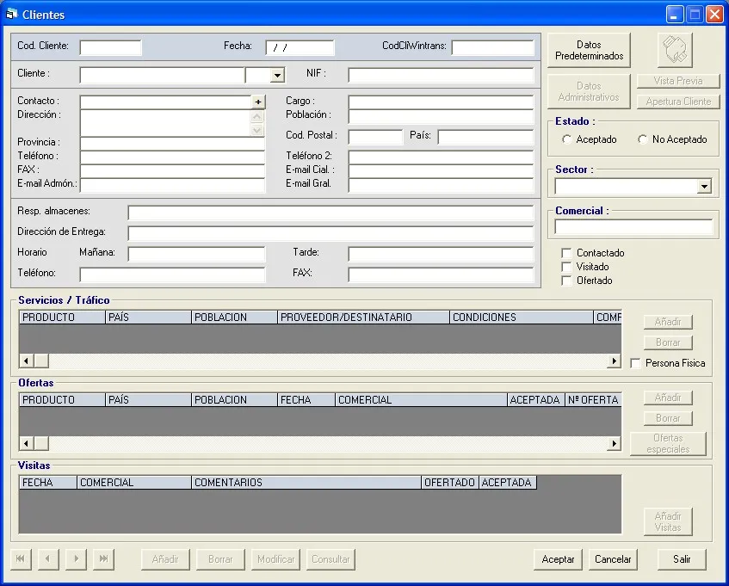Click the Salir button
This screenshot has width=729, height=586.
coord(682,559)
